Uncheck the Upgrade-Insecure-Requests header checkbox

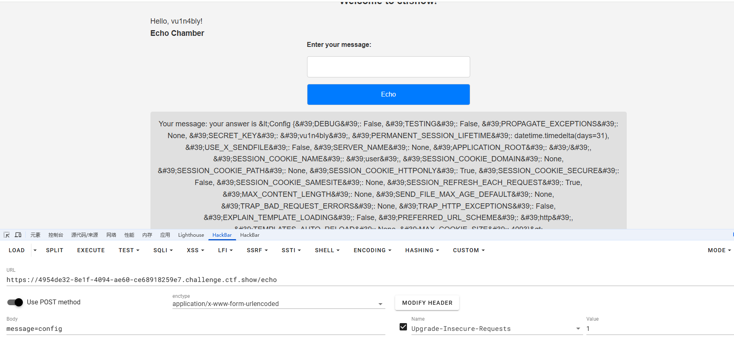click(x=403, y=327)
